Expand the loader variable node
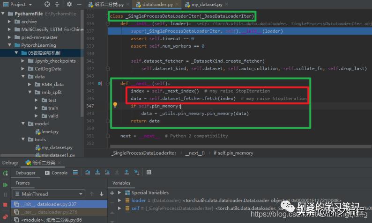Image resolution: width=372 pixels, height=223 pixels. pos(120,200)
